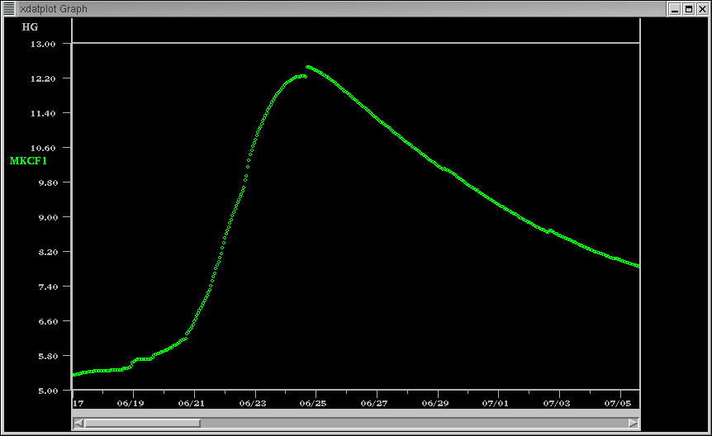Click the 07/01 date label
712x436 pixels.
[x=496, y=403]
